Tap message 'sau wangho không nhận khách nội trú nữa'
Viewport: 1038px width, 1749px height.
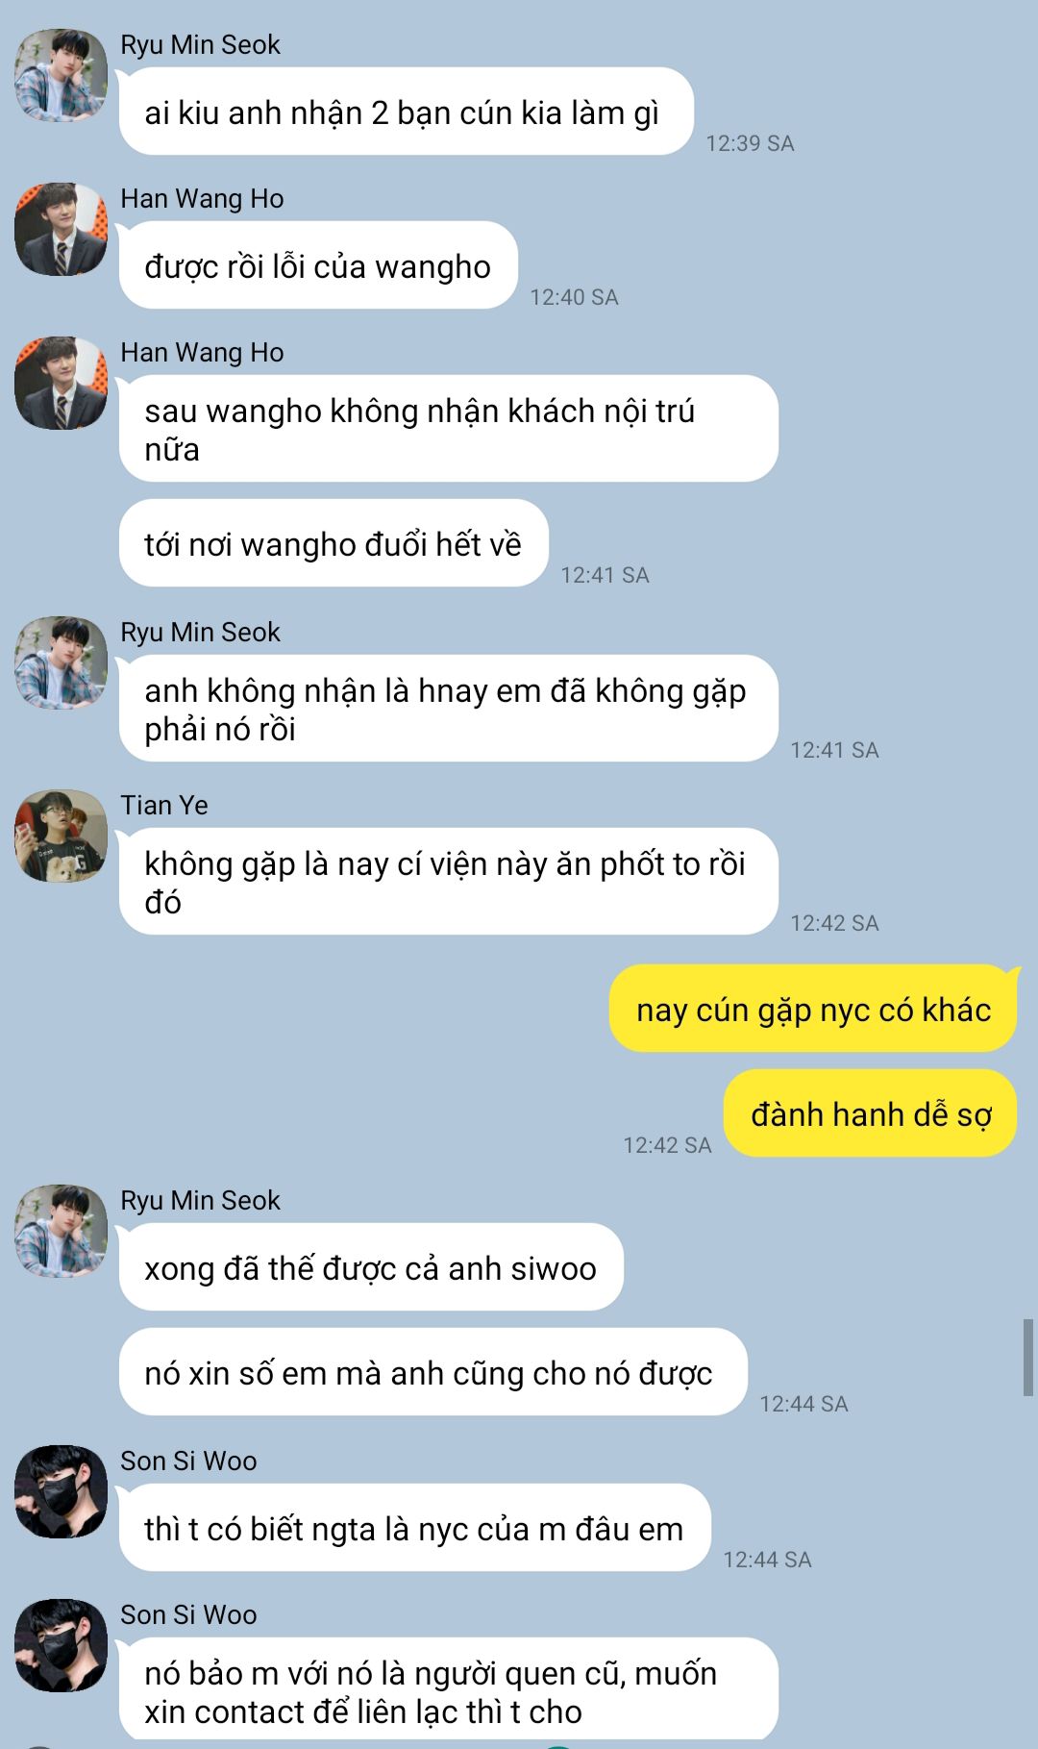tap(448, 429)
